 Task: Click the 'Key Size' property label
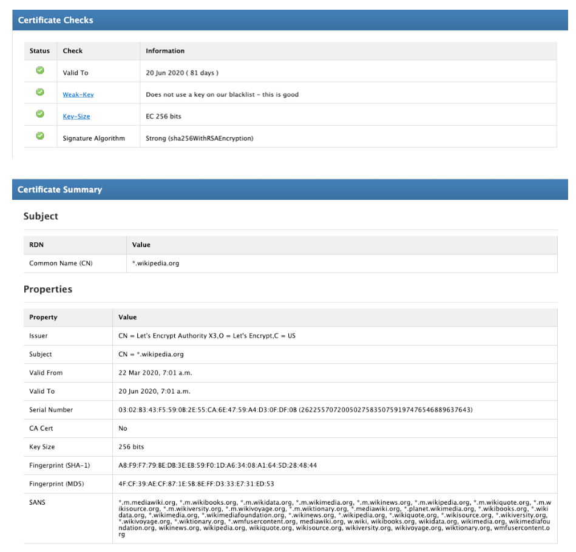42,447
